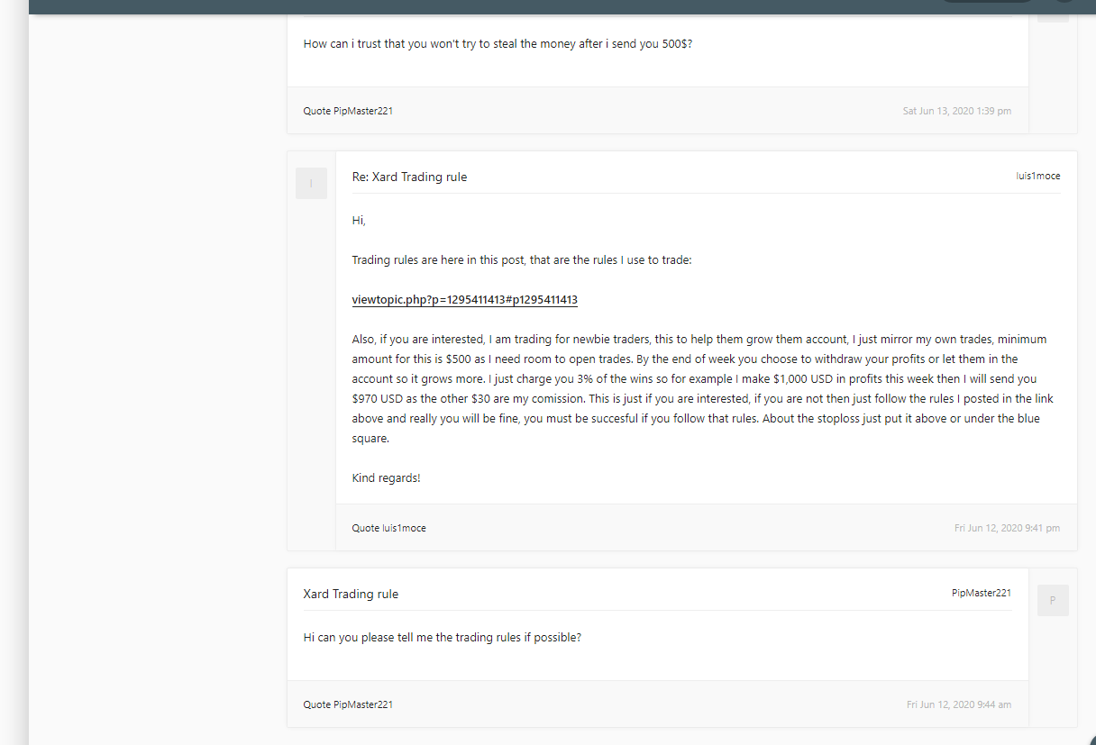Click the partially visible avatar of the top post
This screenshot has height=745, width=1096.
tap(1053, 13)
